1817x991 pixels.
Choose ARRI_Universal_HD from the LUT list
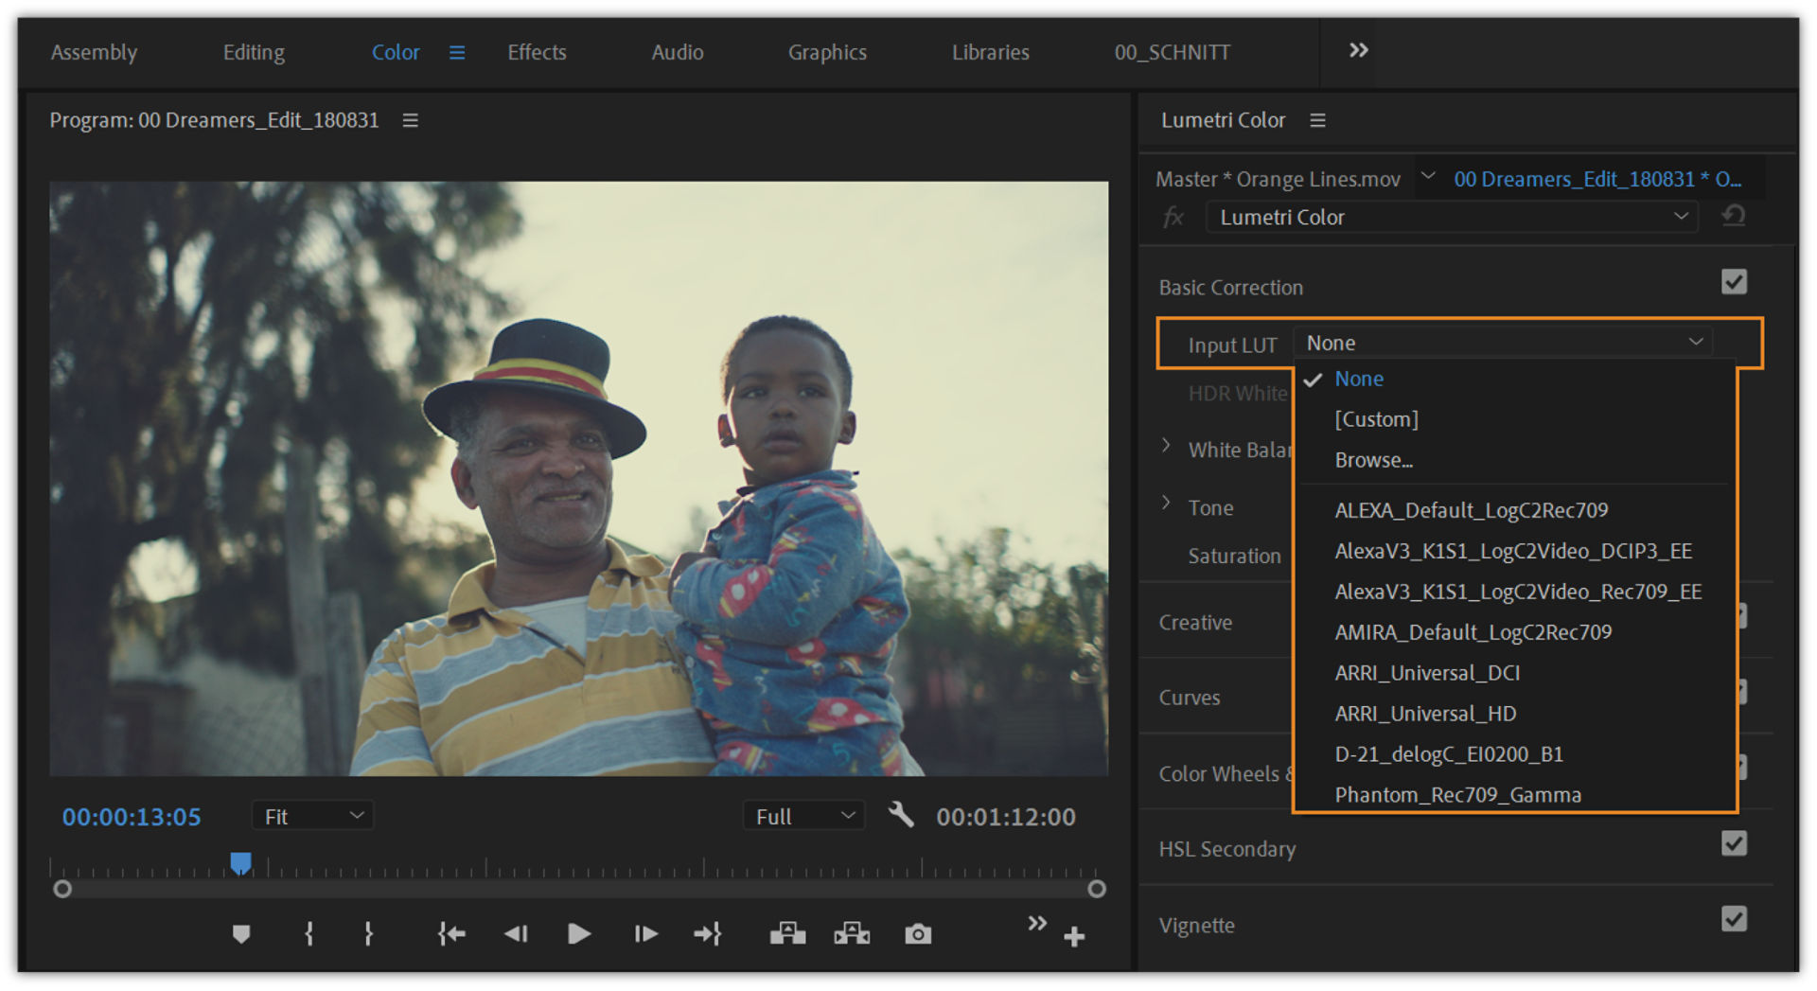tap(1425, 713)
